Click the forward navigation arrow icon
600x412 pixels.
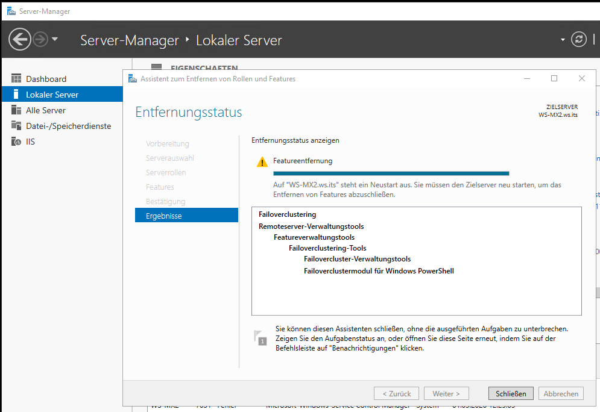pos(40,39)
